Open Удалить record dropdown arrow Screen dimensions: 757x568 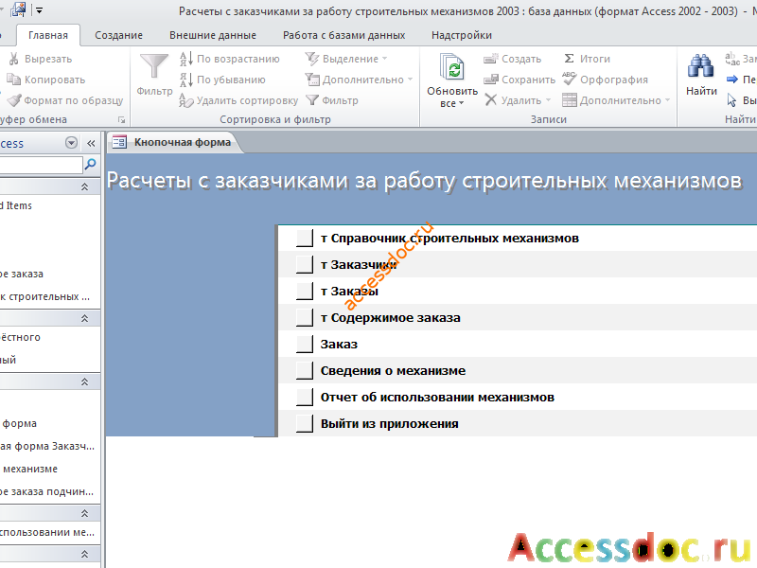548,100
